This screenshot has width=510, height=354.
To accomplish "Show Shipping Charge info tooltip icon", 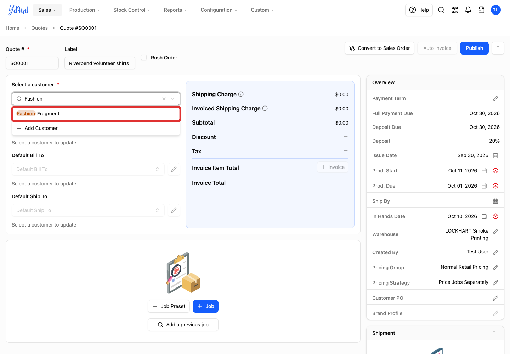I will pos(241,94).
